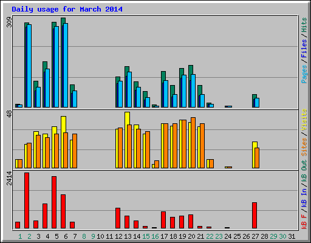The width and height of the screenshot is (311, 243).
Task: Click the 'Sites' legend label
Action: pos(304,147)
